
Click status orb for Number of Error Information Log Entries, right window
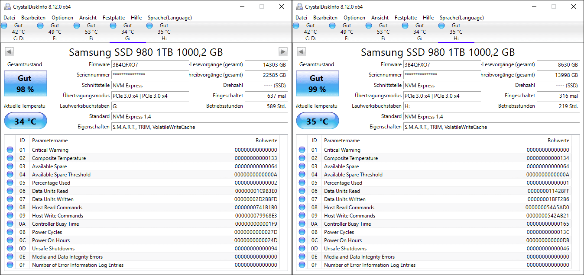pos(302,265)
